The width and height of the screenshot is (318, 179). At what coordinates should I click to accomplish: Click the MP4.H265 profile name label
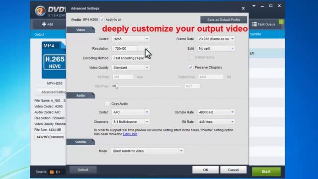tap(55, 84)
